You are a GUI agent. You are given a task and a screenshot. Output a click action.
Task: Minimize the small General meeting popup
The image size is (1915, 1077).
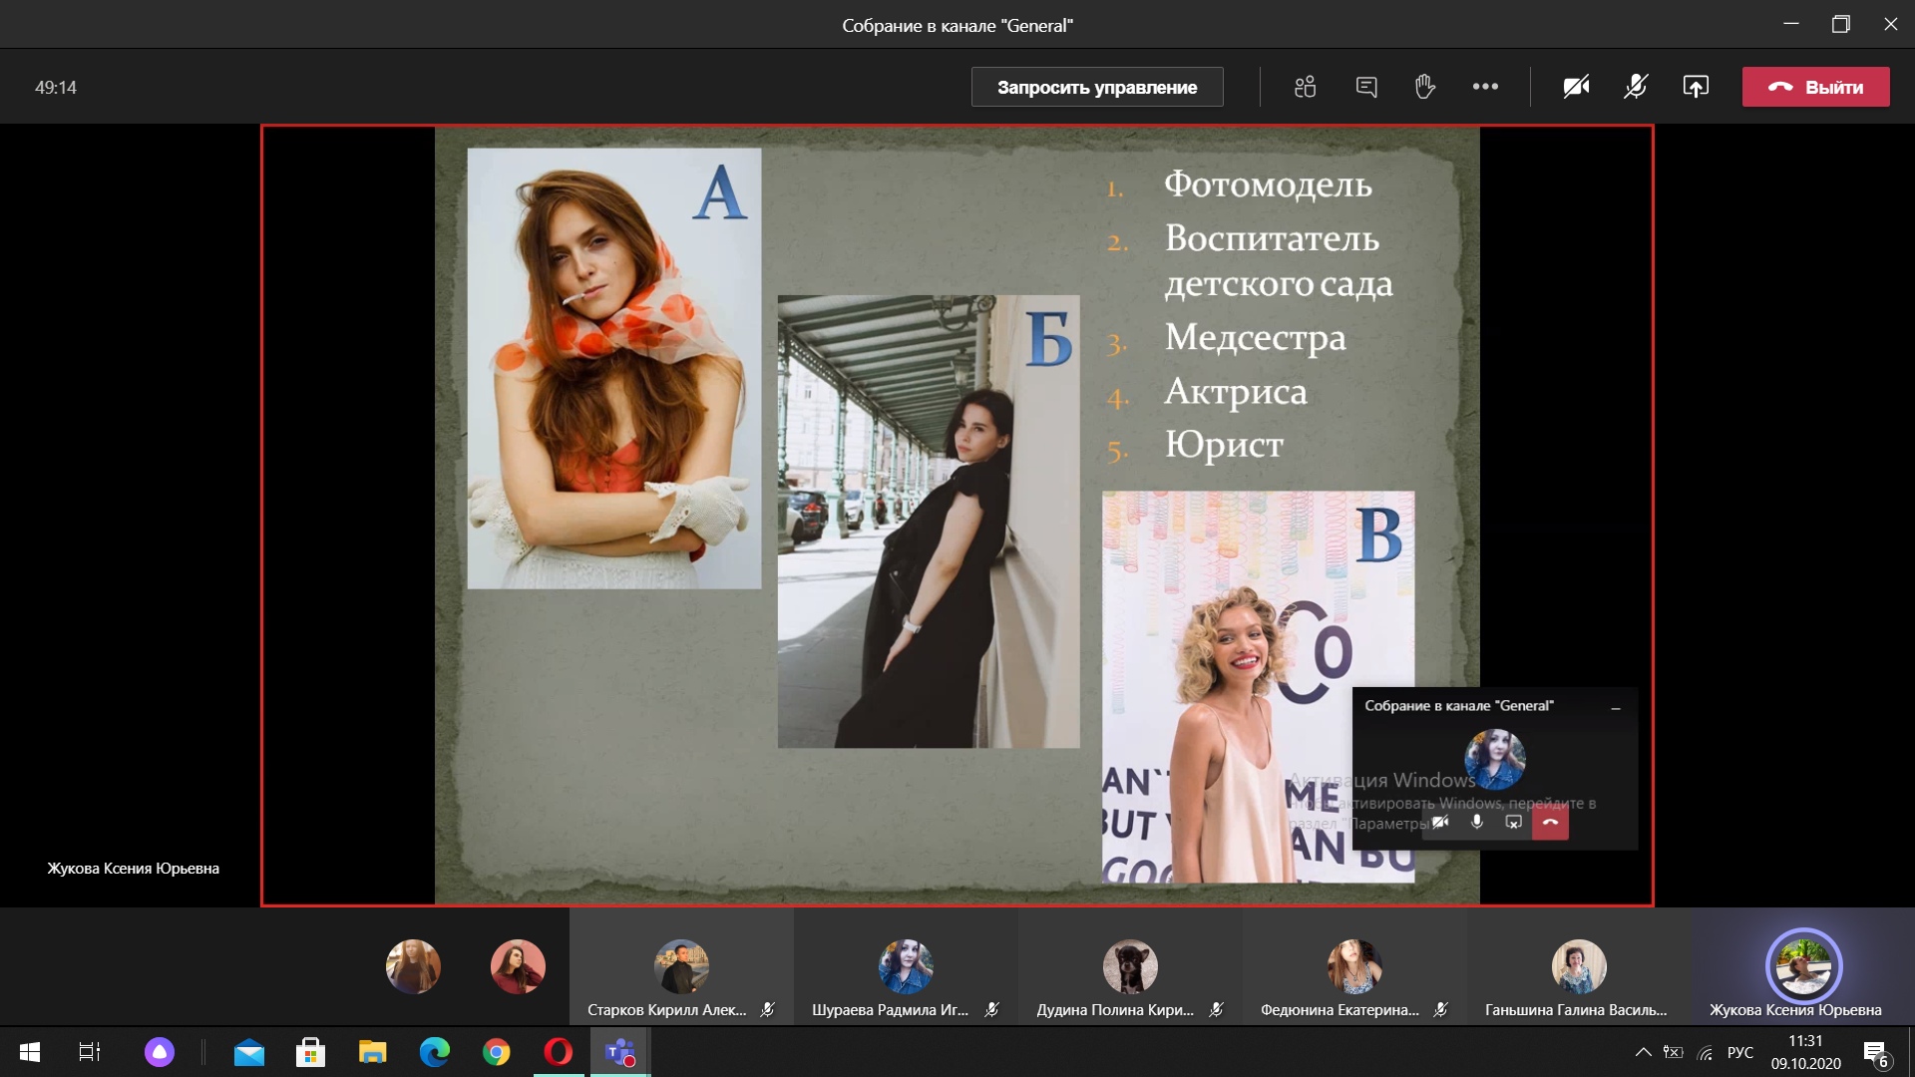coord(1616,707)
